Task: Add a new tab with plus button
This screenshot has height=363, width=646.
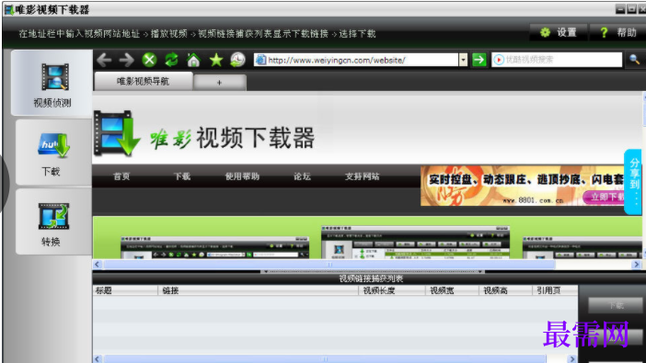Action: 220,83
